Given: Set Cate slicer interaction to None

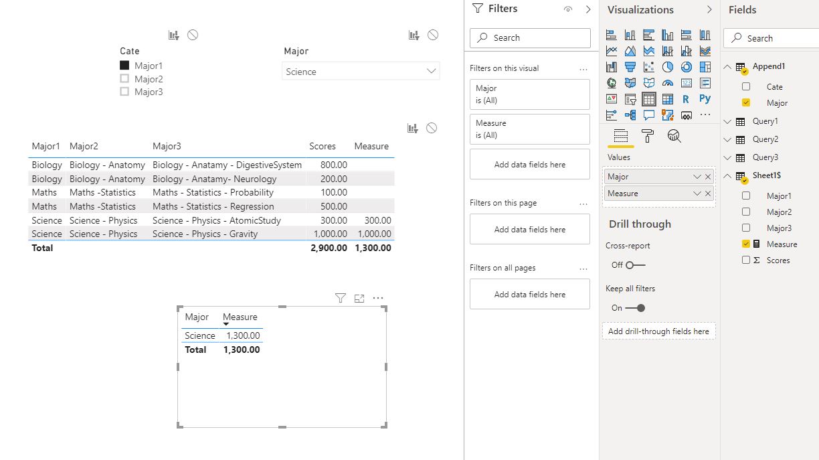Looking at the screenshot, I should [x=193, y=35].
